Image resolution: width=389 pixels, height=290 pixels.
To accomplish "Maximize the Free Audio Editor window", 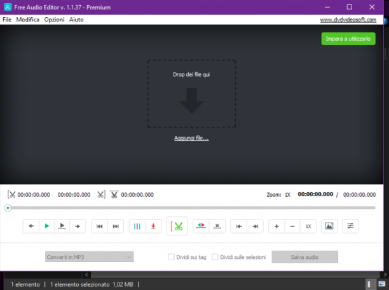I will pos(350,7).
